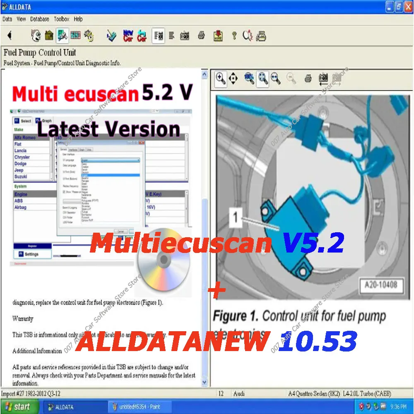Activate the fit-to-window zoom tool
Viewport: 414px width, 414px height.
[x=262, y=78]
